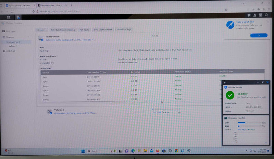
Task: Select Storage Pool 1 in the sidebar
Action: (13, 42)
